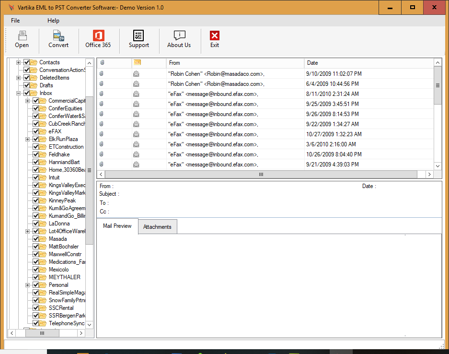Click attachment clip of 9/21/2009 eFax message

[102, 164]
